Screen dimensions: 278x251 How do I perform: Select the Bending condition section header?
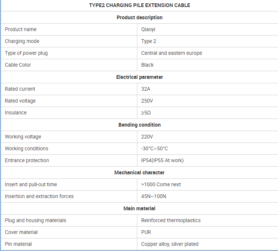tap(140, 125)
